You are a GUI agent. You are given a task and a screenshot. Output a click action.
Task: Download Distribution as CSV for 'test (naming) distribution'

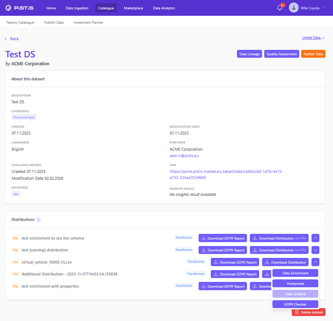coord(279,250)
